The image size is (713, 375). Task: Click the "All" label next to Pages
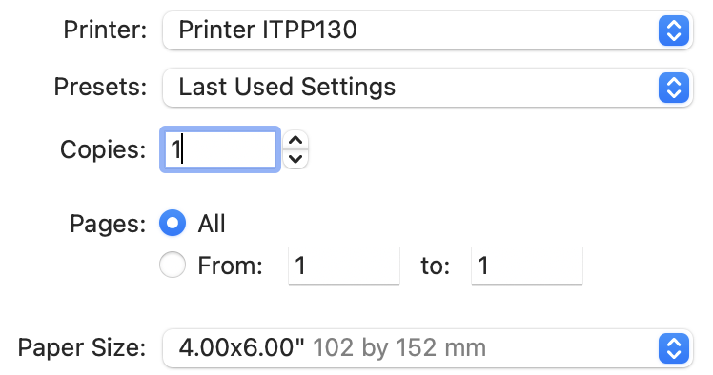coord(212,224)
